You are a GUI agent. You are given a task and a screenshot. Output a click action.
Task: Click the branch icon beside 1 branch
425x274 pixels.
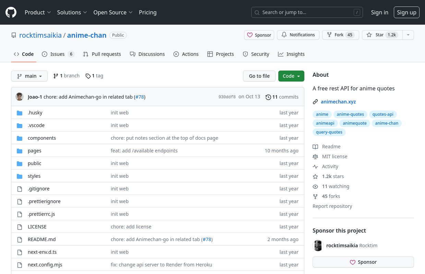[x=56, y=76]
